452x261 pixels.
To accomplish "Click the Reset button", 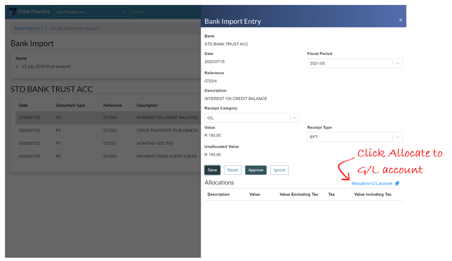I will click(233, 170).
